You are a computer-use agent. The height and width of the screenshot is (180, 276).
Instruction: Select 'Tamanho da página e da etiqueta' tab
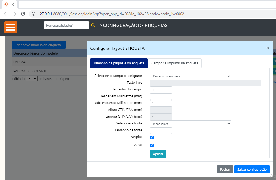(119, 63)
